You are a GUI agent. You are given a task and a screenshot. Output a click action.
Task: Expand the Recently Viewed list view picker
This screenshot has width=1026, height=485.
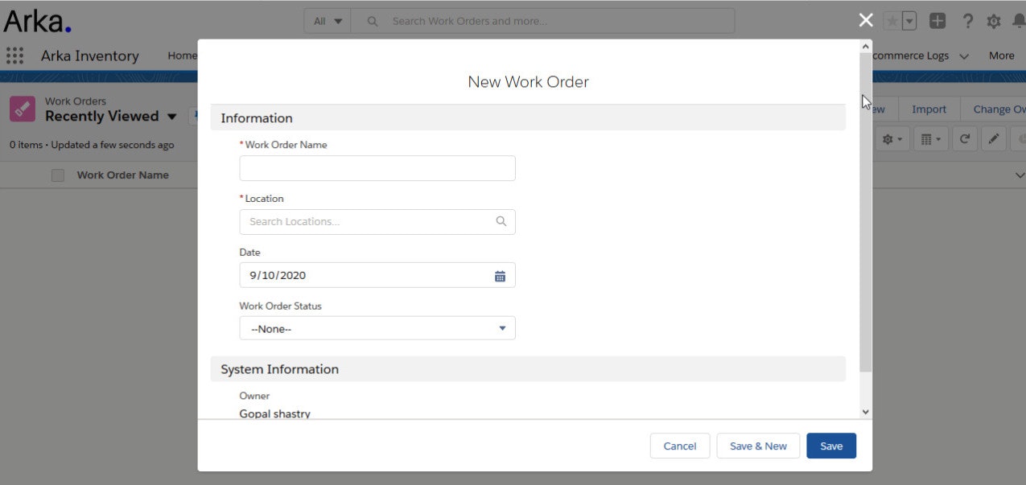(171, 117)
